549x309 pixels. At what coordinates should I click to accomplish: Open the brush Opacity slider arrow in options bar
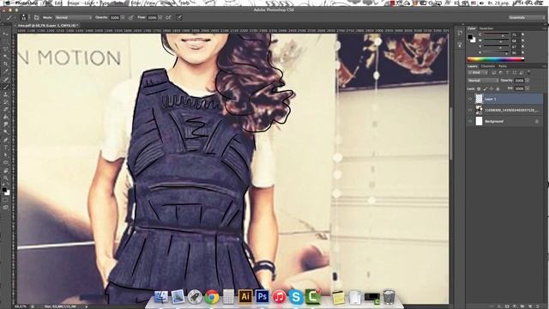tap(123, 17)
